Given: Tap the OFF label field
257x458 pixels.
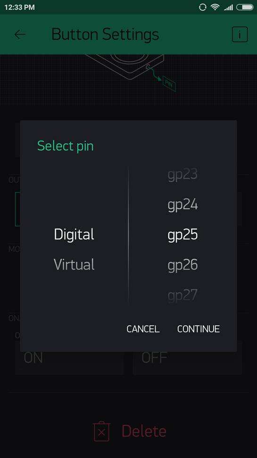Looking at the screenshot, I should tap(188, 358).
